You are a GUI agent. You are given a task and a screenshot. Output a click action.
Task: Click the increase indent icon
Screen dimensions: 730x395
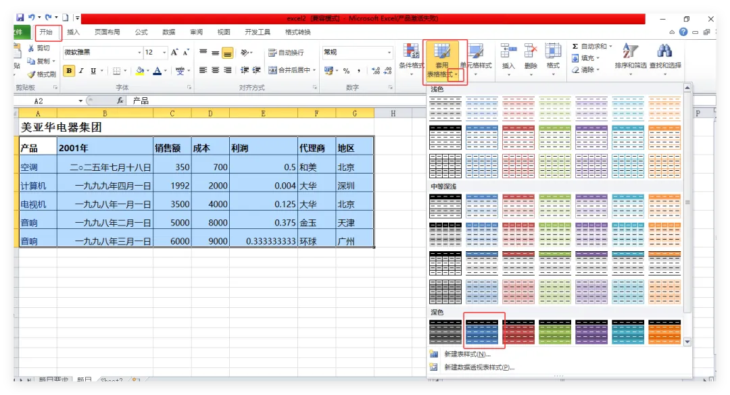257,70
